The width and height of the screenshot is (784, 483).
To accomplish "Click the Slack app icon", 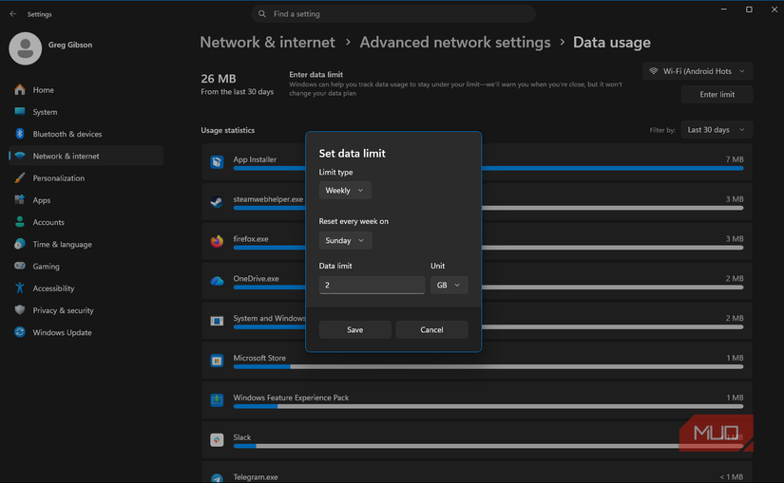I will 217,439.
